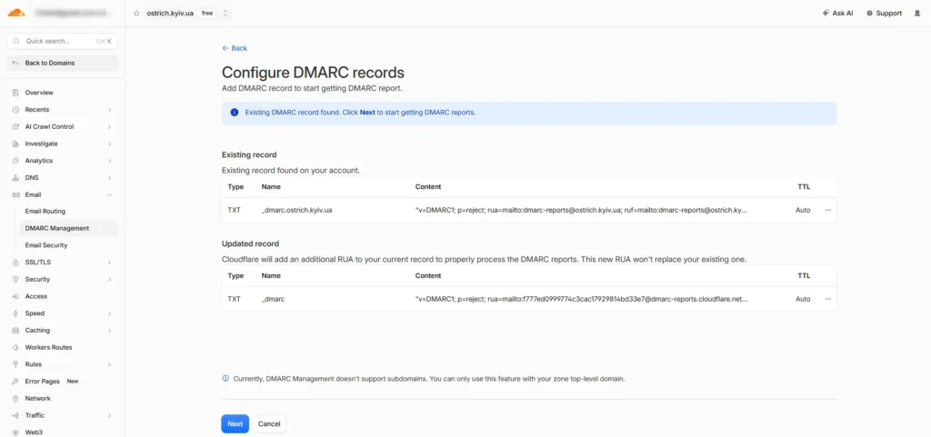The height and width of the screenshot is (437, 931).
Task: Expand the Recents chevron
Action: [109, 110]
